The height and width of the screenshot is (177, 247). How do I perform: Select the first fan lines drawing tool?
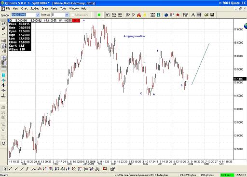coord(28,169)
